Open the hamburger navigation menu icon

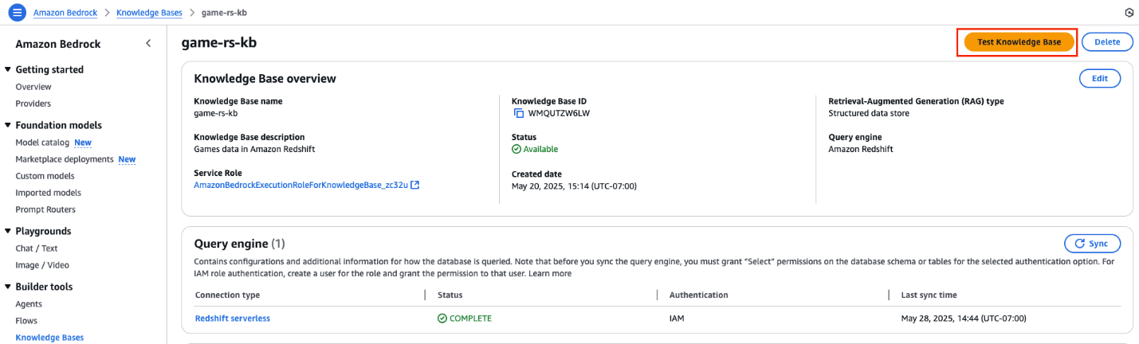[x=17, y=13]
